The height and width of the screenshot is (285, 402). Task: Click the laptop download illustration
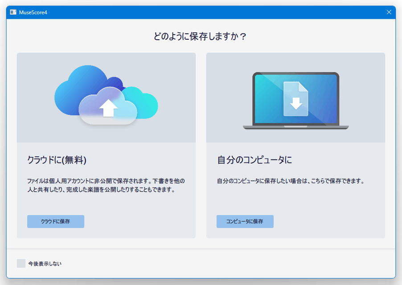tap(295, 101)
